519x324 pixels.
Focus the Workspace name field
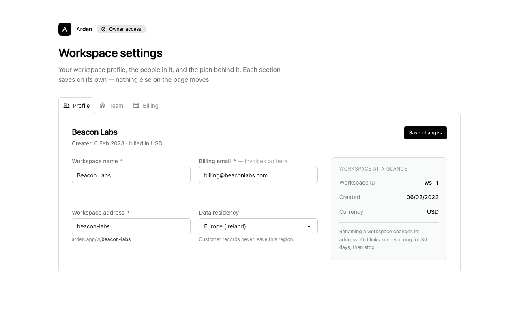click(x=131, y=175)
